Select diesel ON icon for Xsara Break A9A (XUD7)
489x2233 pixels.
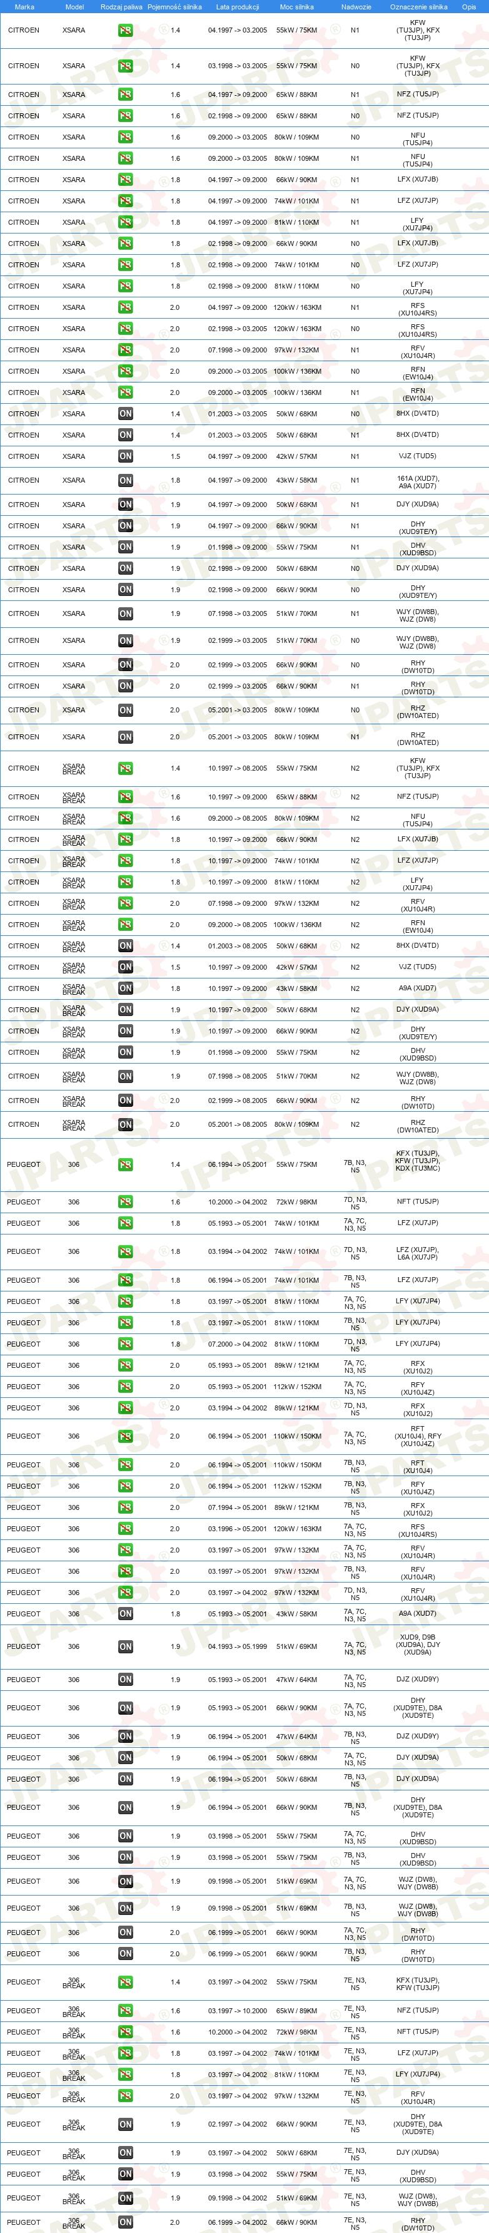click(126, 989)
